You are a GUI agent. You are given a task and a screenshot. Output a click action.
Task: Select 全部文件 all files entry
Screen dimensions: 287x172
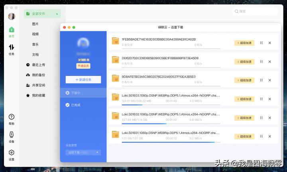(x=42, y=14)
